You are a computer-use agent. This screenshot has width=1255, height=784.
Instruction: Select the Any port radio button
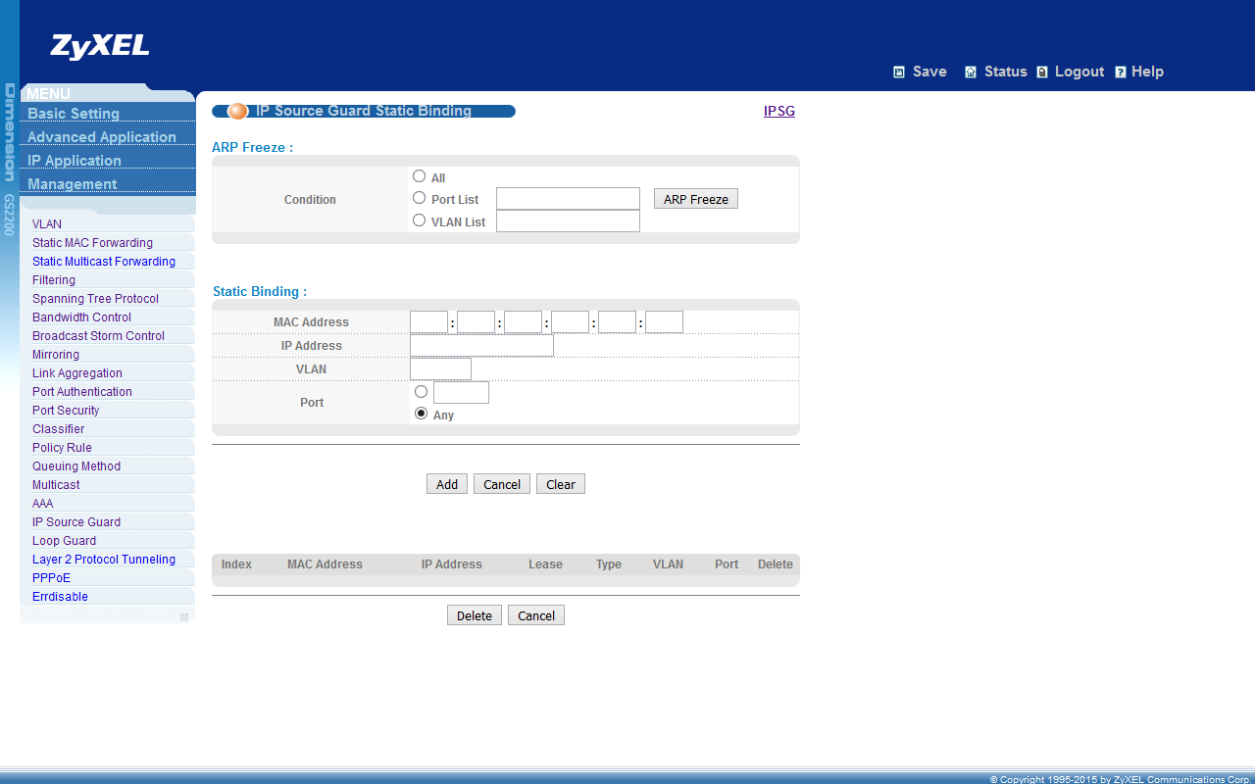[x=422, y=414]
